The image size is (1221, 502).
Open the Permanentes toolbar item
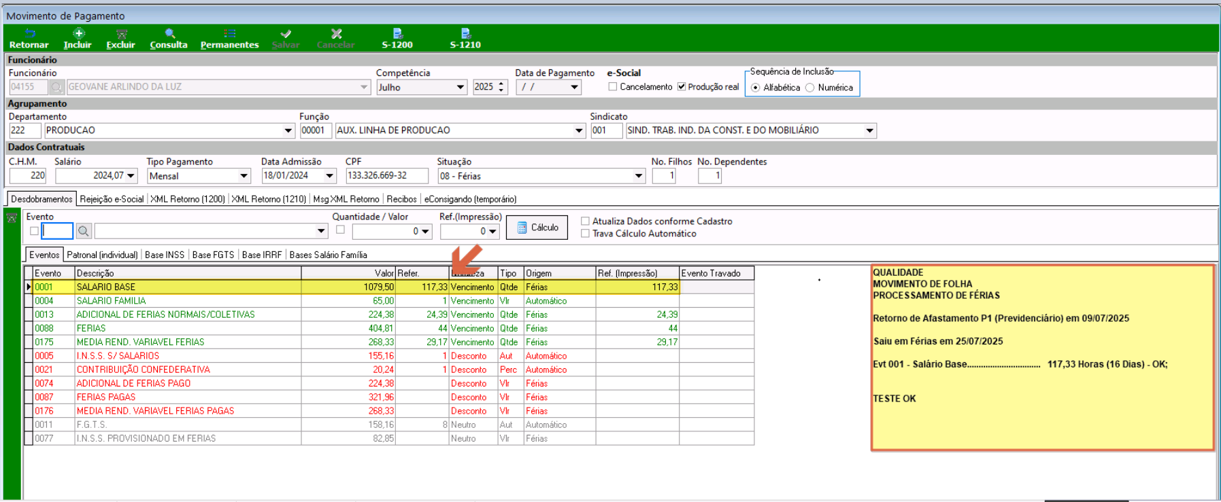point(229,39)
